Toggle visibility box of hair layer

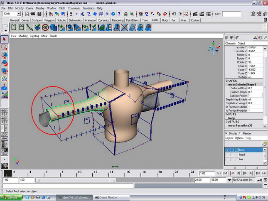click(x=227, y=159)
